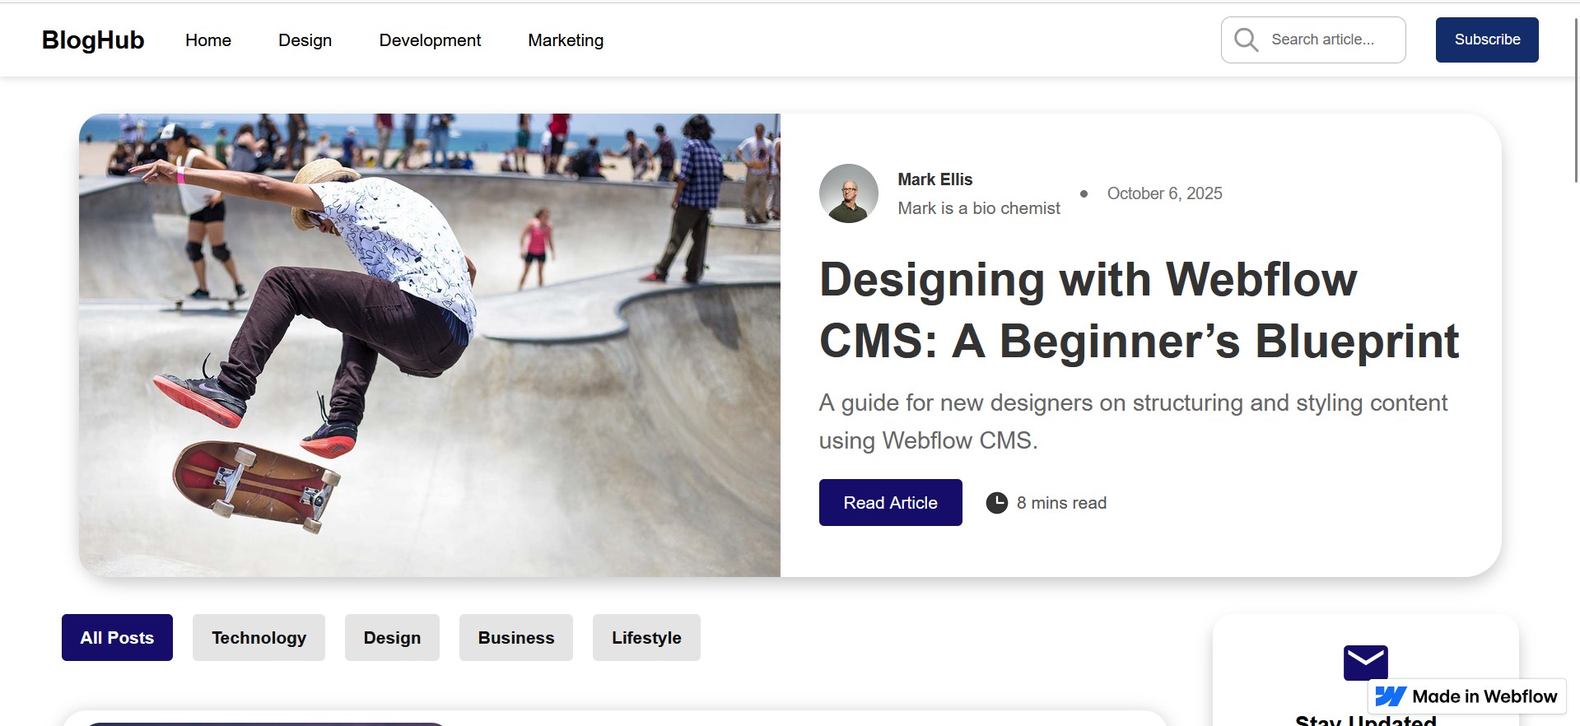Screen dimensions: 1580x726
Task: Open the Design navigation menu item
Action: 305,40
